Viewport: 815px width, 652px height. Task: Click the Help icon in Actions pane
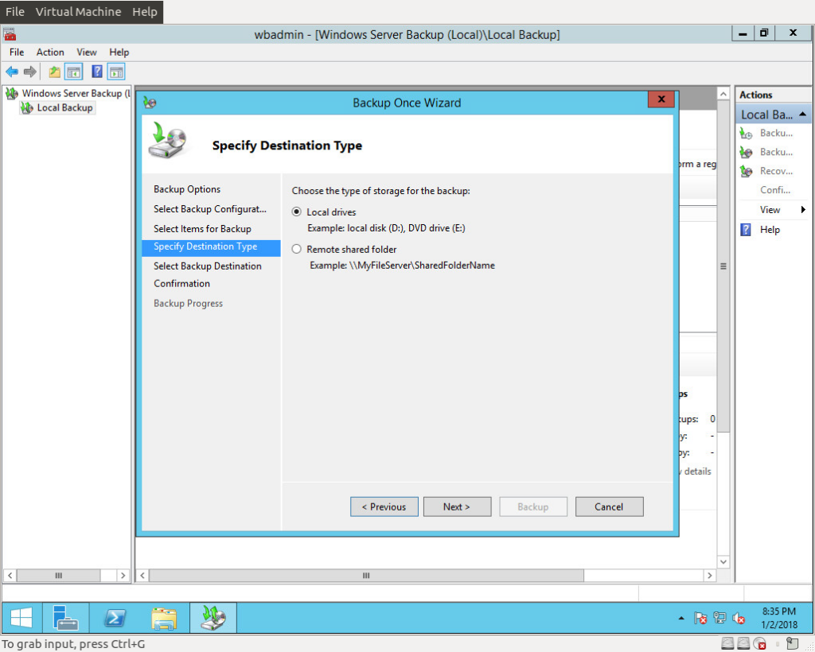click(x=745, y=230)
